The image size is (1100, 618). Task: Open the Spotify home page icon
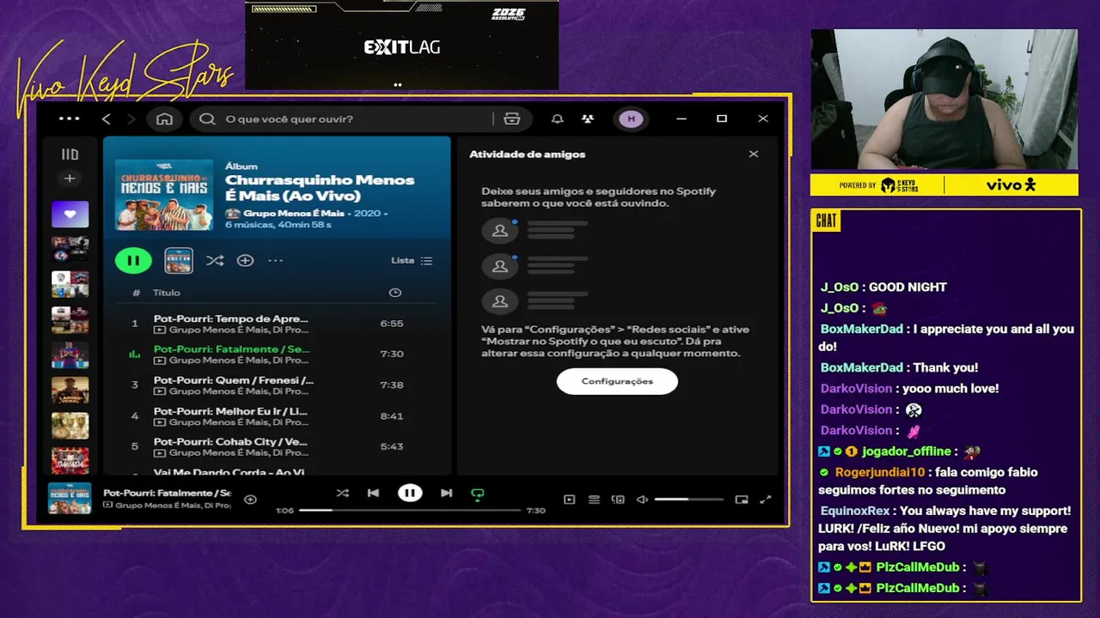[164, 118]
